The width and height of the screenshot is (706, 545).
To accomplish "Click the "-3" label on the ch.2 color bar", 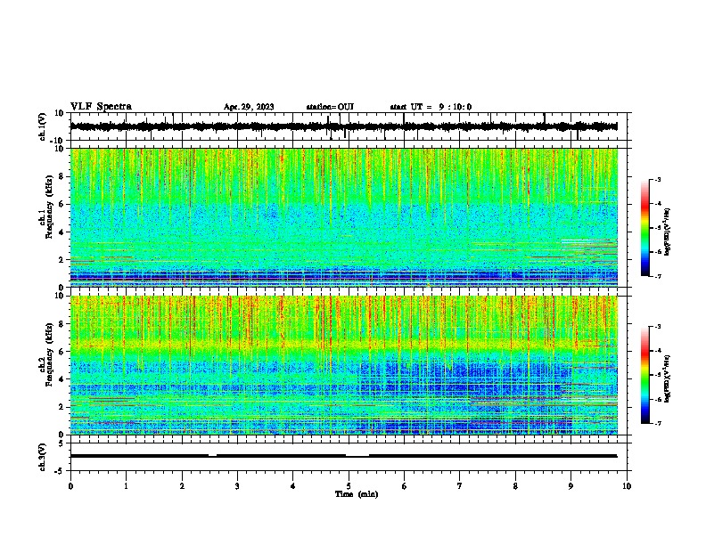I will (x=657, y=327).
